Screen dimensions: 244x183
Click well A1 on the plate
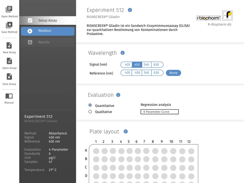(96, 151)
